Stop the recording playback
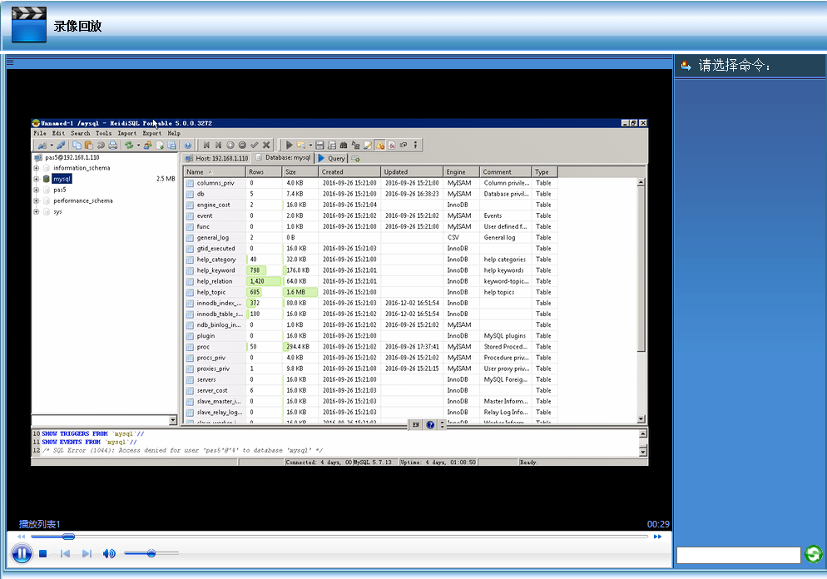827x579 pixels. pyautogui.click(x=43, y=554)
